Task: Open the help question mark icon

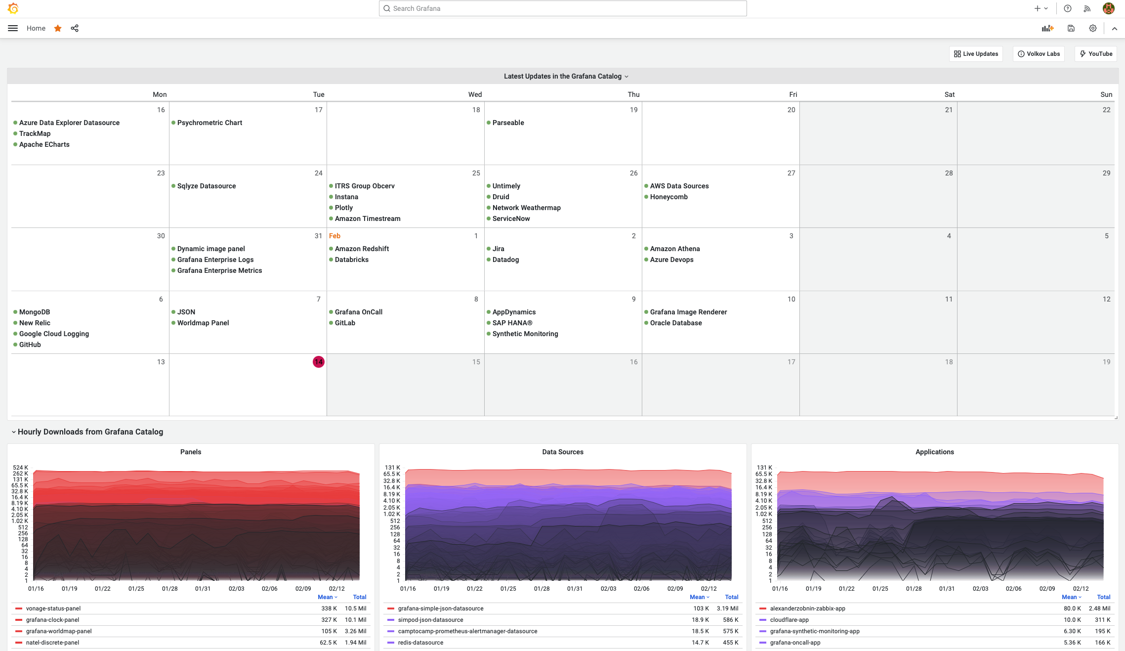Action: [x=1068, y=8]
